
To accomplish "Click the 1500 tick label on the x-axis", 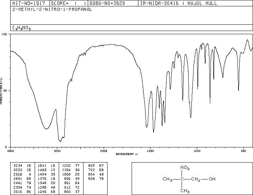I will click(x=150, y=151).
